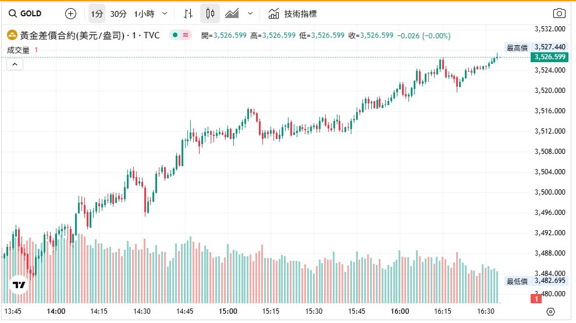
Task: Switch to the 30分 interval
Action: pyautogui.click(x=118, y=13)
